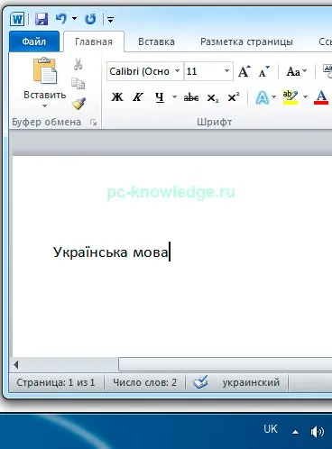Expand the font size dropdown

pos(227,71)
